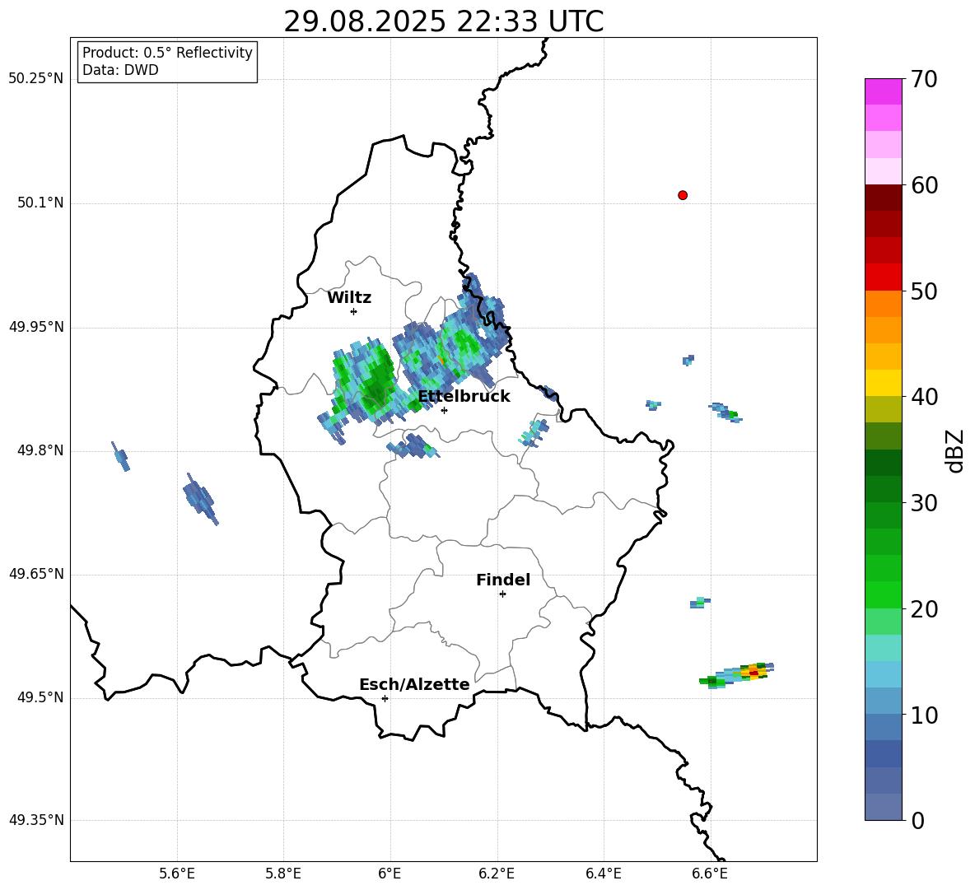The height and width of the screenshot is (890, 975).
Task: Click the cross marker below Esch/Alzette
Action: tap(385, 698)
